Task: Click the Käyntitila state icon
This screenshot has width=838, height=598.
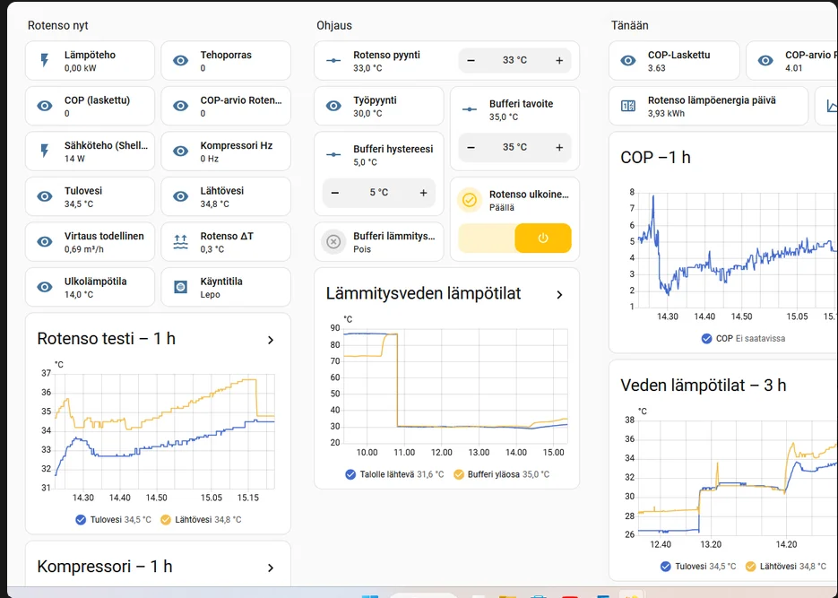Action: 181,288
